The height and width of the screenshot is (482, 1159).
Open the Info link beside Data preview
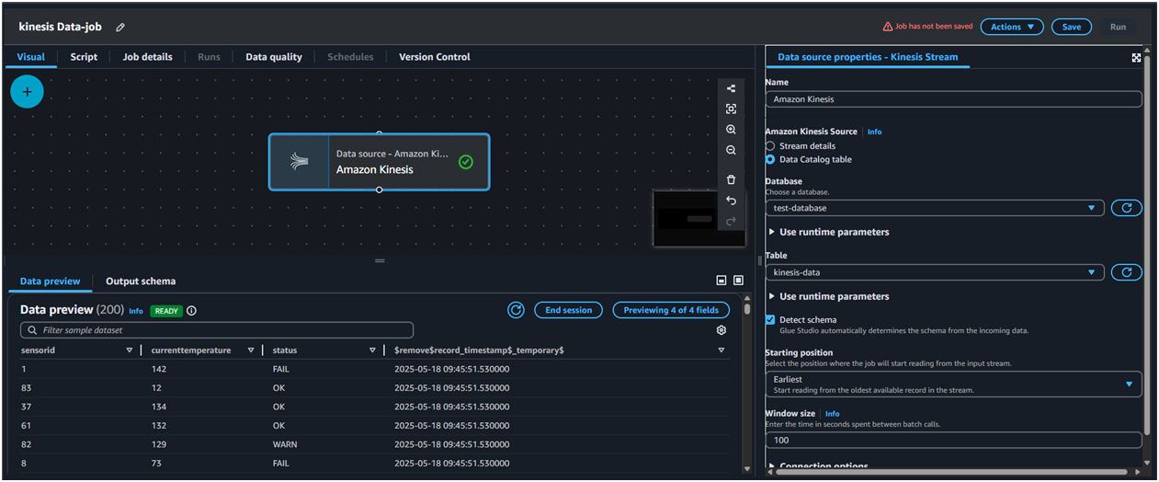(136, 311)
